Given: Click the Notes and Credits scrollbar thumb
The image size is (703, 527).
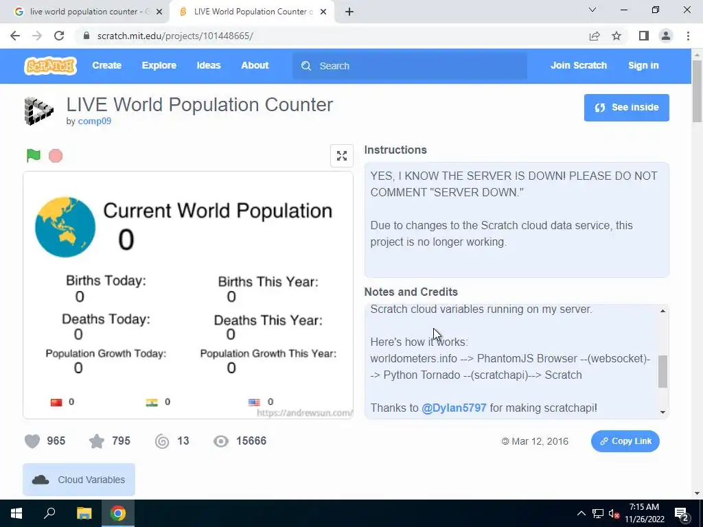Looking at the screenshot, I should coord(662,371).
